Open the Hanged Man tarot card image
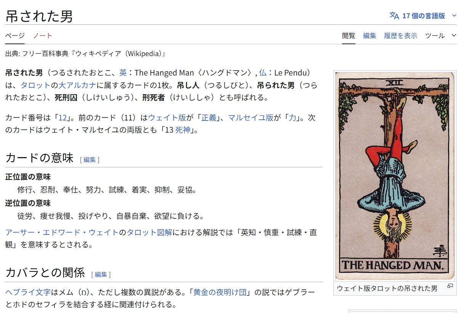 [395, 176]
